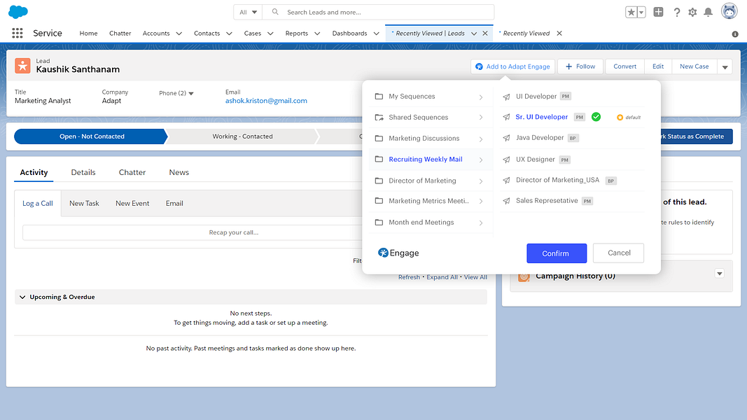Expand the Cases nav dropdown
The height and width of the screenshot is (420, 747).
[270, 34]
